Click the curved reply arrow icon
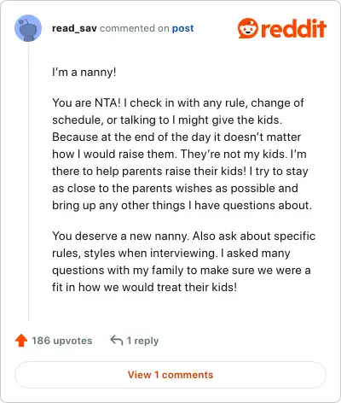Image resolution: width=341 pixels, height=403 pixels. 117,340
